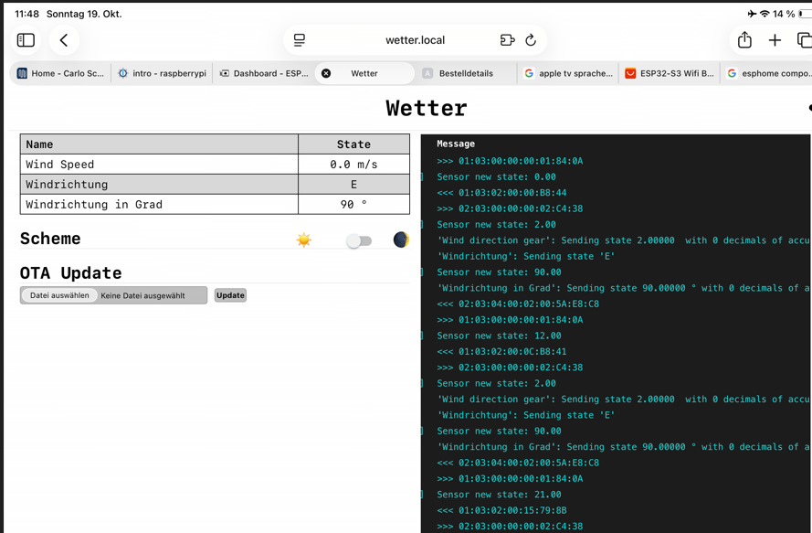Close the Wetter tab

(x=326, y=74)
